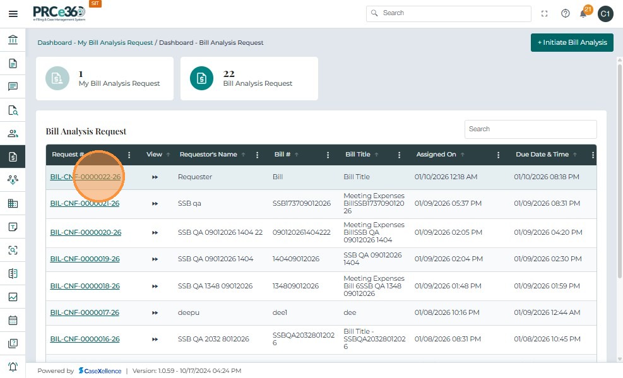The image size is (623, 378).
Task: Click the table search input field
Action: [530, 129]
